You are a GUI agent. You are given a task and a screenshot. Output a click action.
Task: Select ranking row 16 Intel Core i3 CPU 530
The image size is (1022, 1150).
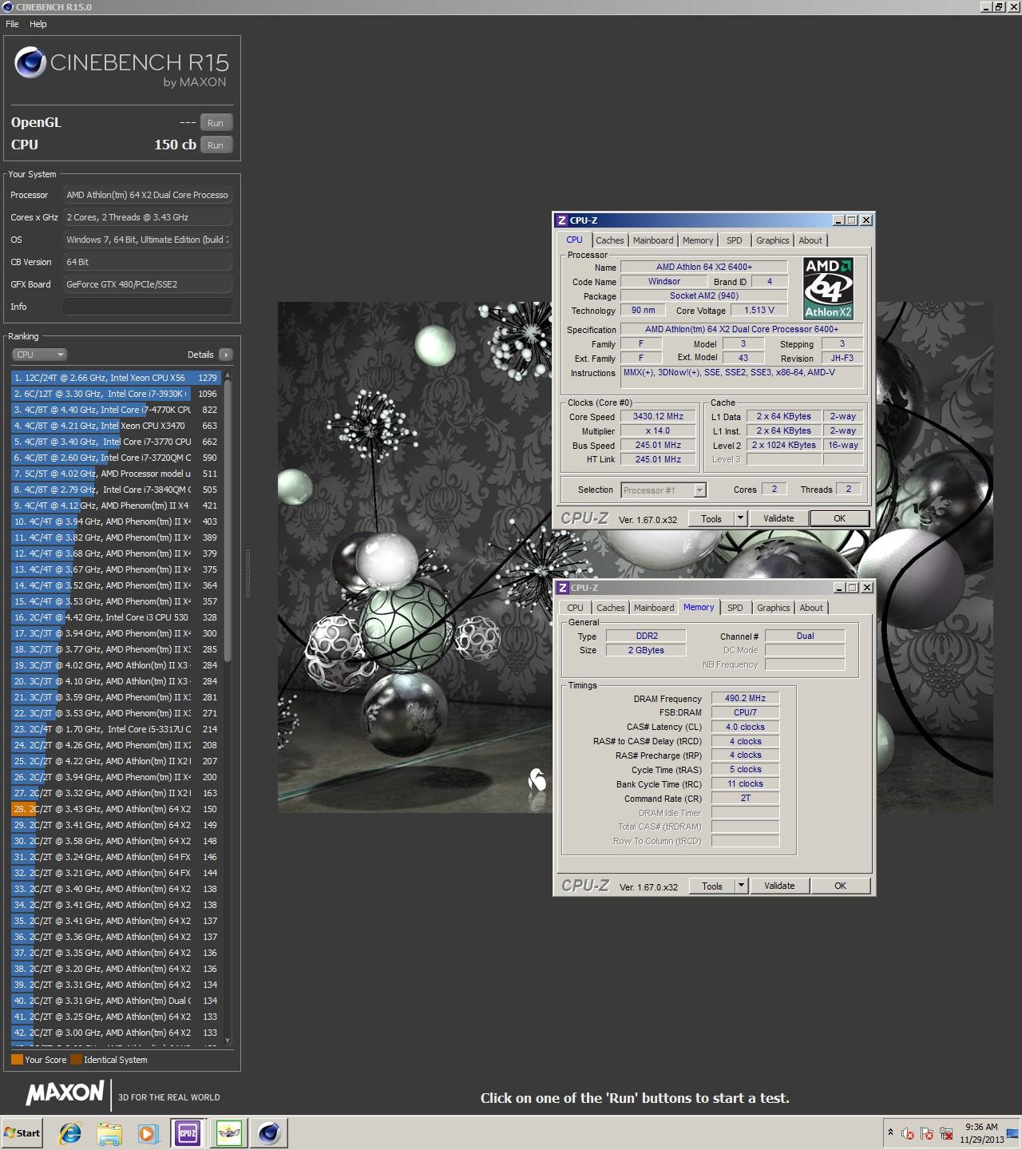point(117,617)
